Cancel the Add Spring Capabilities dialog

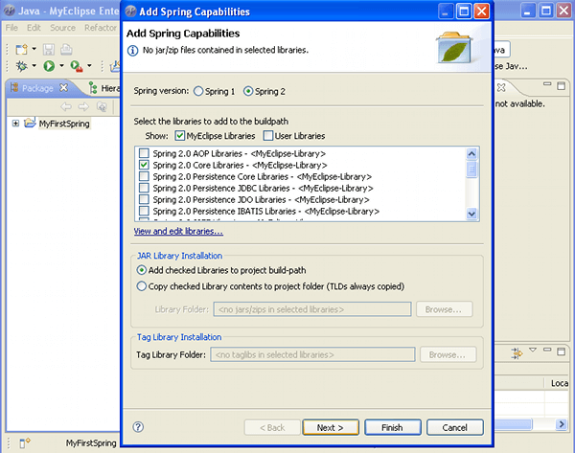coord(455,427)
